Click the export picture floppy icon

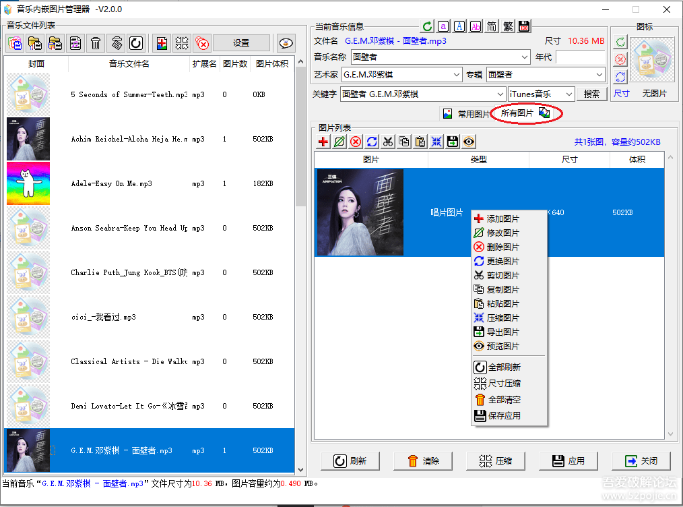tap(453, 142)
